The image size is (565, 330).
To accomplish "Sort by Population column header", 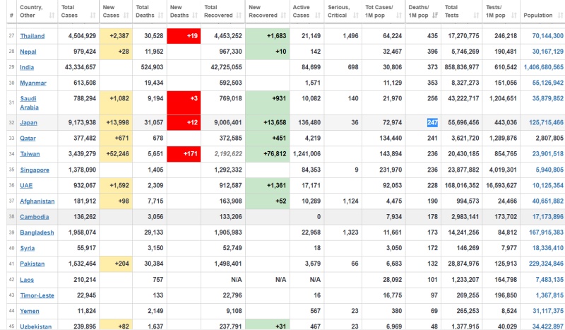I will click(x=538, y=15).
